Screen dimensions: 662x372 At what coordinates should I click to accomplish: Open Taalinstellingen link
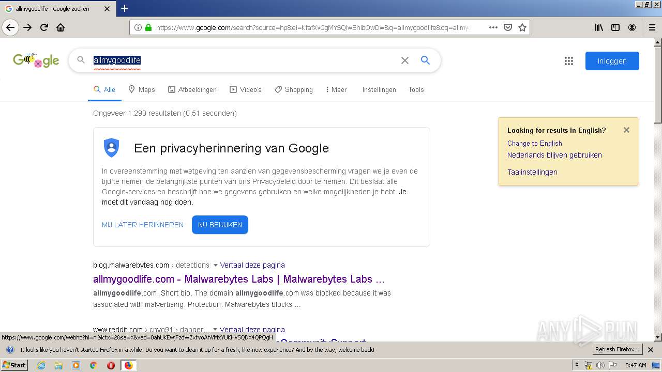pyautogui.click(x=532, y=172)
